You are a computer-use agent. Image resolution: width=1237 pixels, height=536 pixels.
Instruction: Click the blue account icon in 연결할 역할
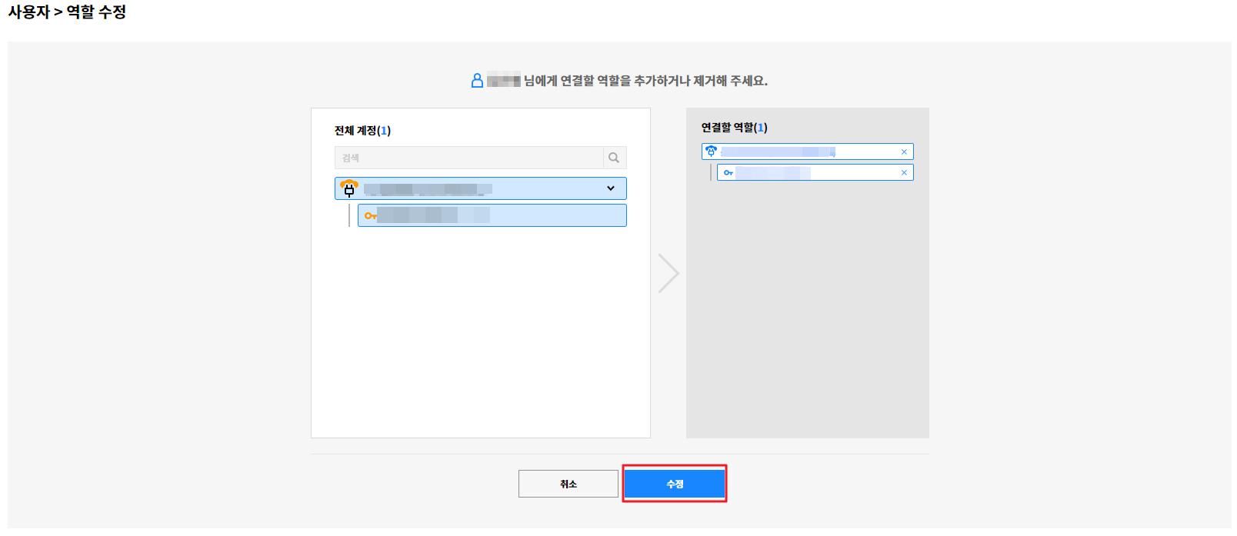click(712, 151)
